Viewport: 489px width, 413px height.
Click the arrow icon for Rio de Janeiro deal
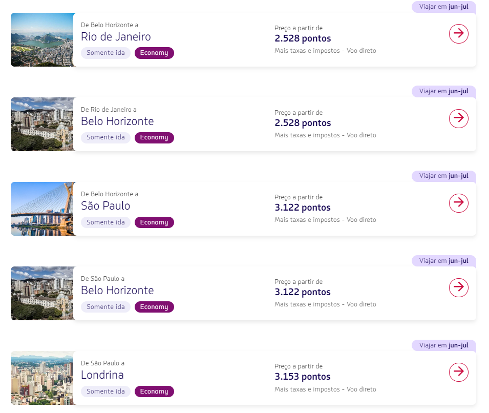(x=459, y=34)
